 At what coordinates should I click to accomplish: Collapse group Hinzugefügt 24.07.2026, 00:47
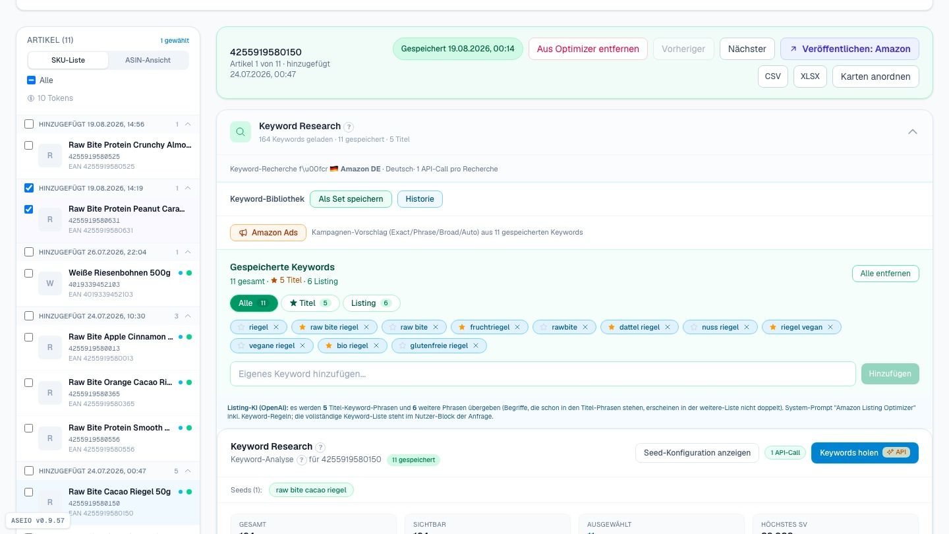pos(188,471)
